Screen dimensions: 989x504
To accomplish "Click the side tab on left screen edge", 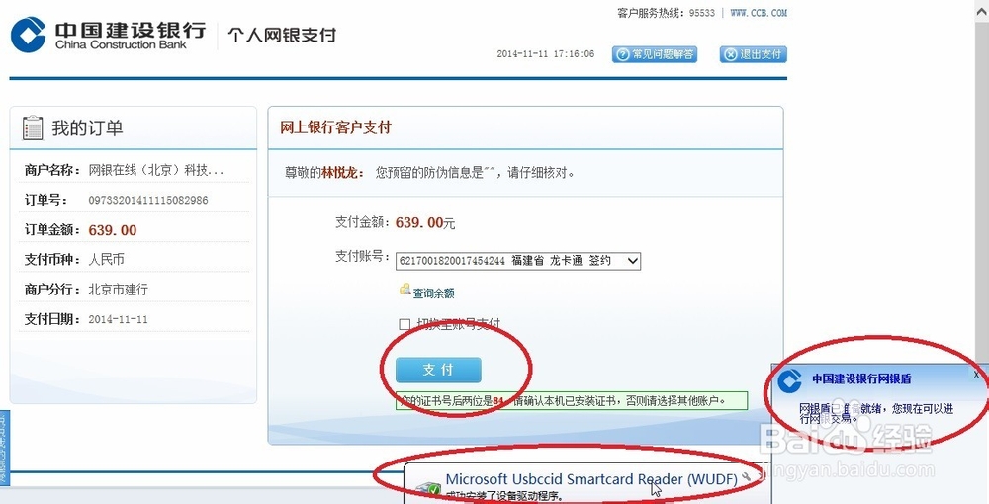I will tap(4, 448).
